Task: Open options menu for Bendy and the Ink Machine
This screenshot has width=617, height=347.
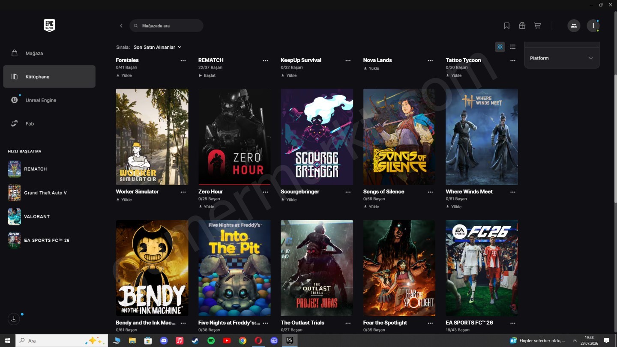Action: tap(183, 323)
